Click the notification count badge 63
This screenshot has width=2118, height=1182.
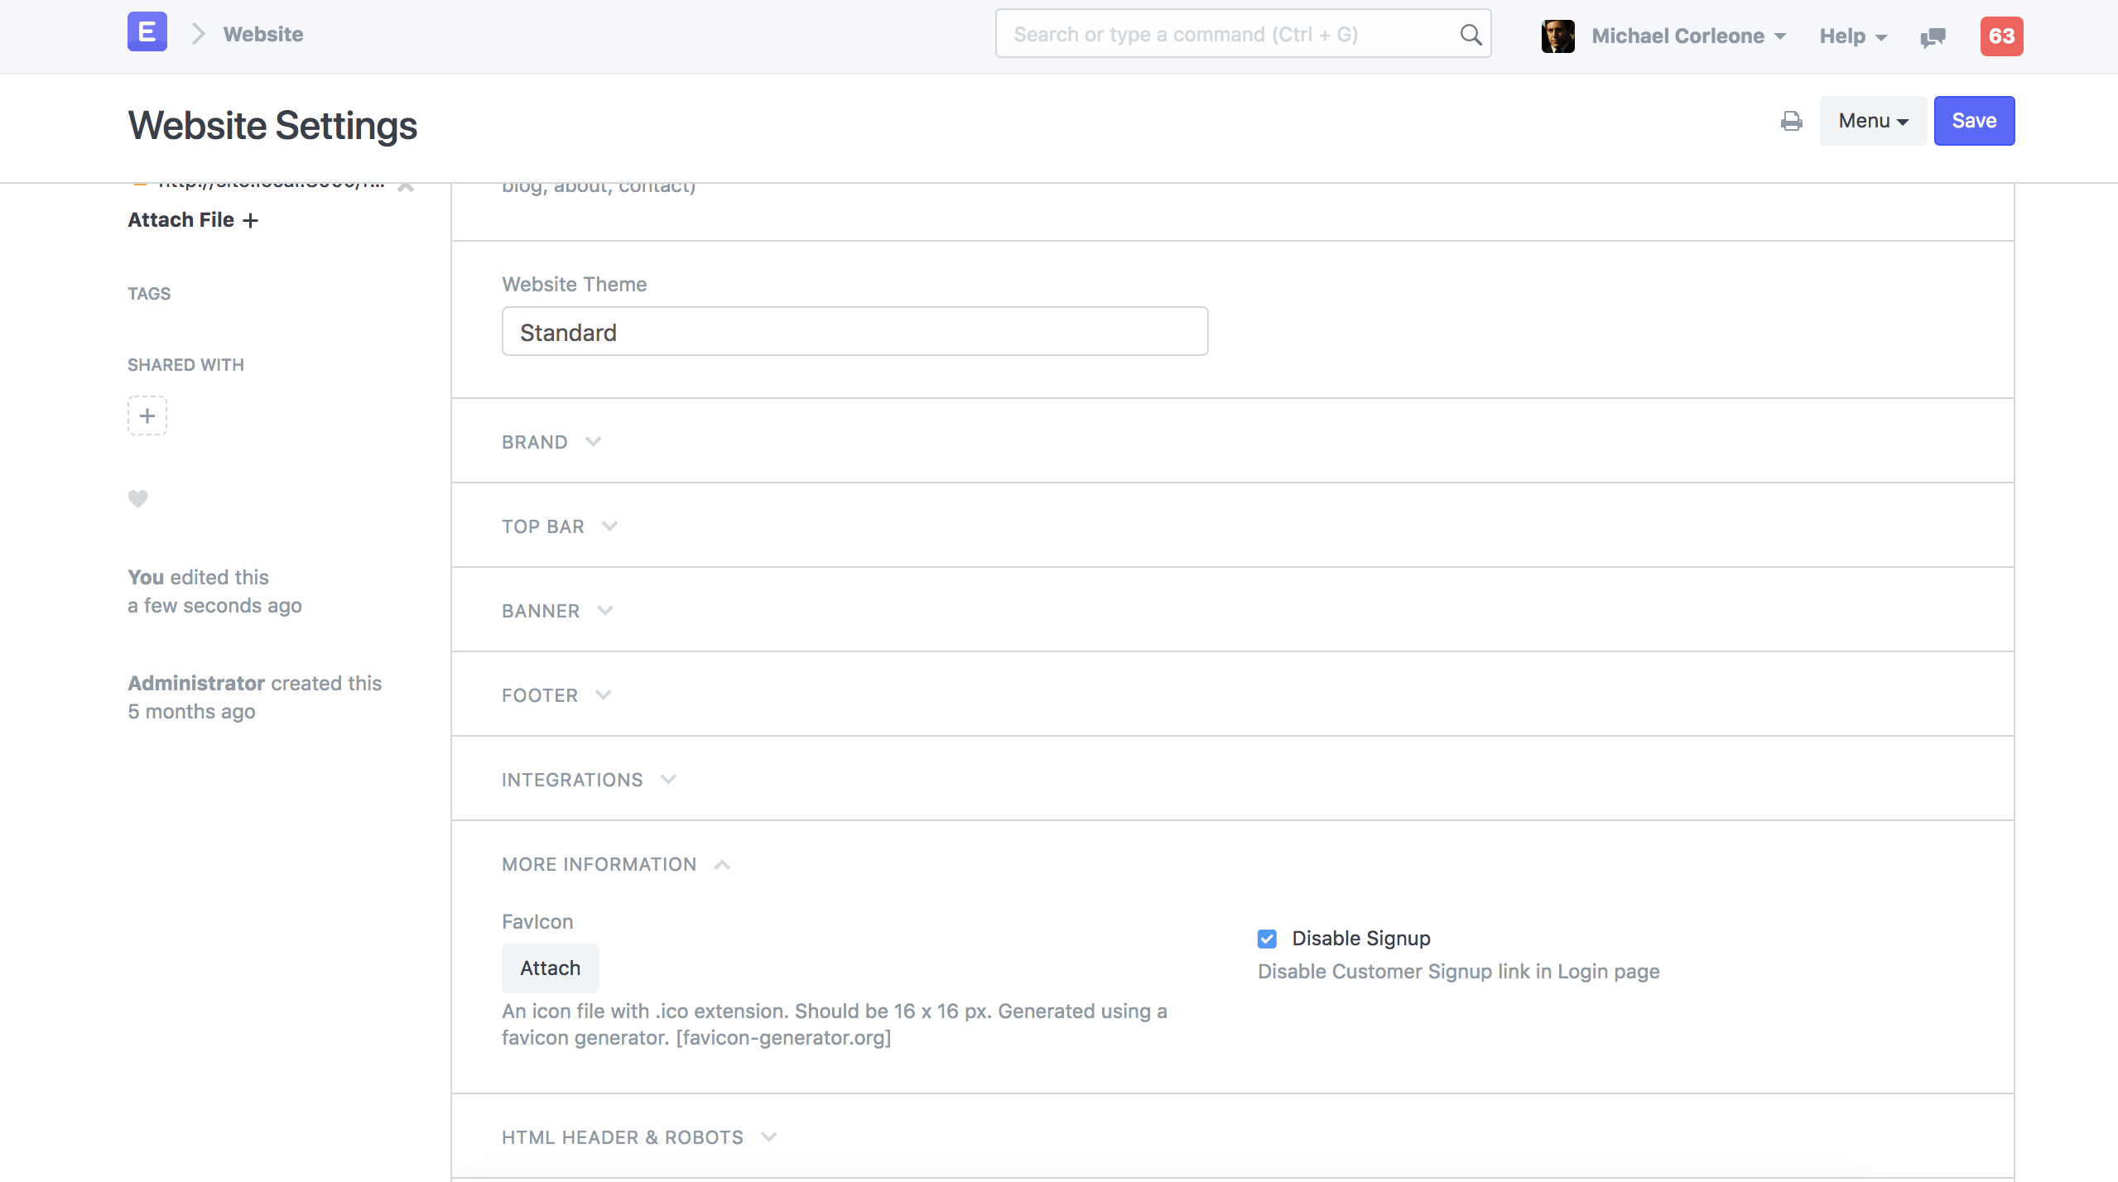click(x=2000, y=35)
